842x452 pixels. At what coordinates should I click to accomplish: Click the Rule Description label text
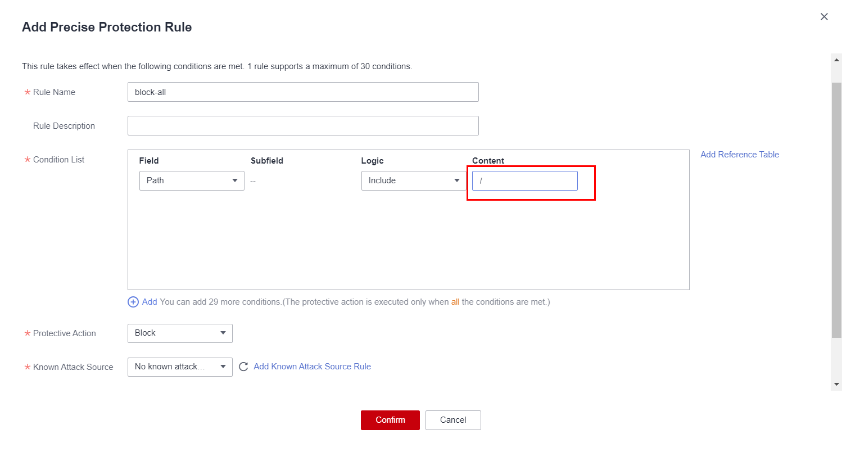click(x=64, y=126)
